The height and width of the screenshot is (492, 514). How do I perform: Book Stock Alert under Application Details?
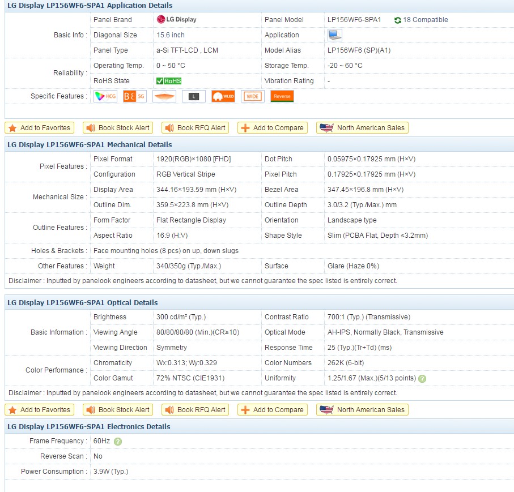(x=118, y=128)
